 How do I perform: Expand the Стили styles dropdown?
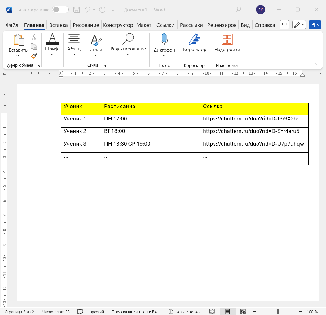click(x=96, y=55)
